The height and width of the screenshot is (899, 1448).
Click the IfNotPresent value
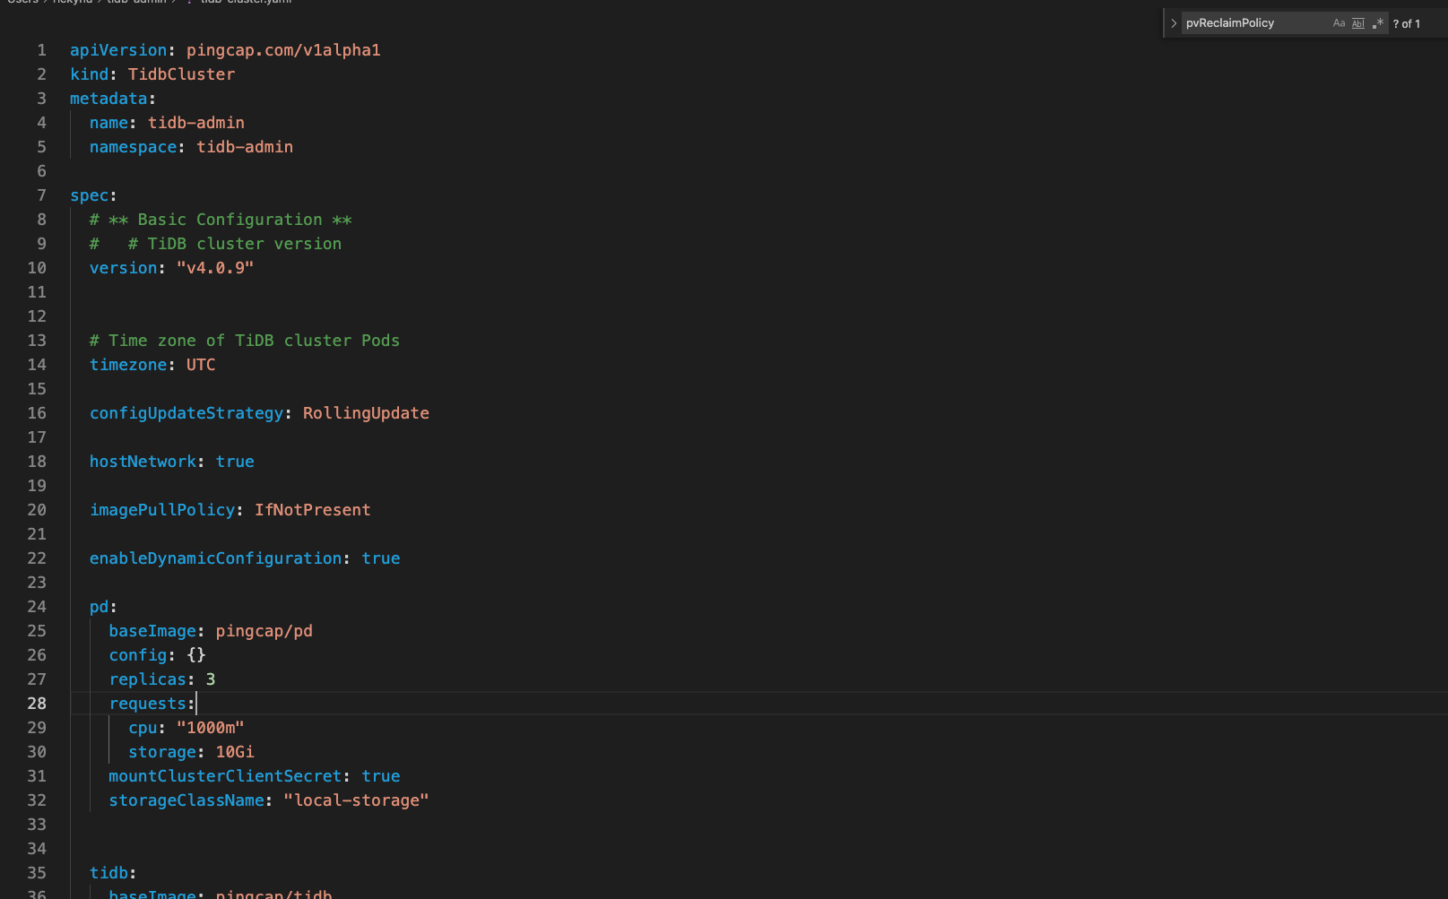(313, 510)
